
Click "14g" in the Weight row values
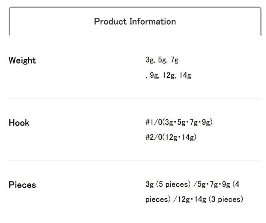[185, 76]
